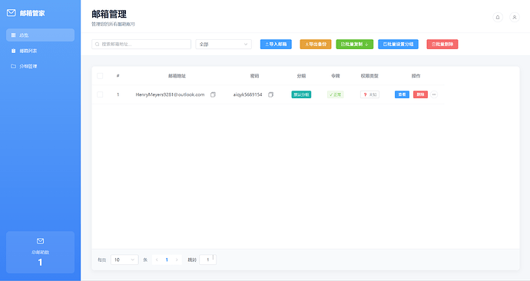530x281 pixels.
Task: Click the orange 导出备份 button
Action: click(x=316, y=45)
